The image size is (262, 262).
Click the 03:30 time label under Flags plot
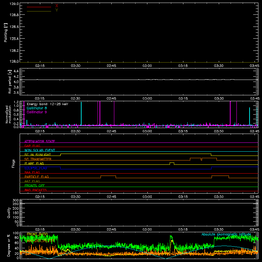pos(219,197)
